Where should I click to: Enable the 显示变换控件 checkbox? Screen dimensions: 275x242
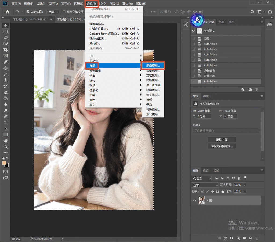[x=64, y=12]
